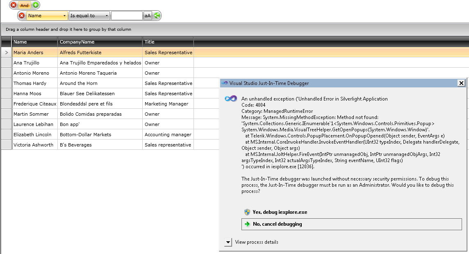Screen dimensions: 469x254
Task: Sort by the Title column header
Action: [x=168, y=42]
